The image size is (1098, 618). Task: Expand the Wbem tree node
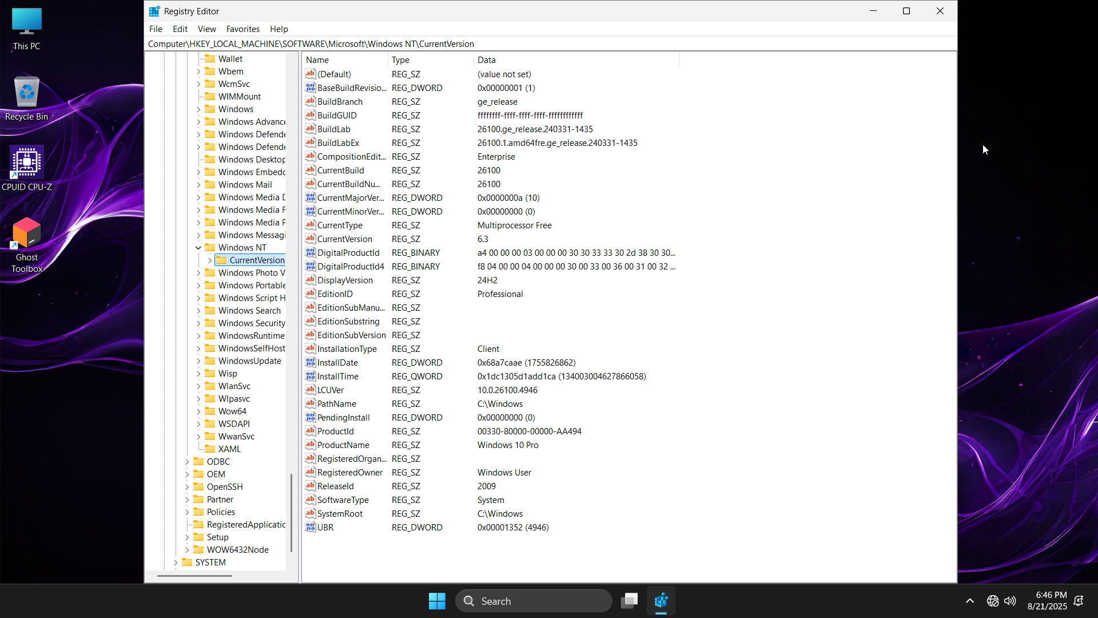click(198, 72)
